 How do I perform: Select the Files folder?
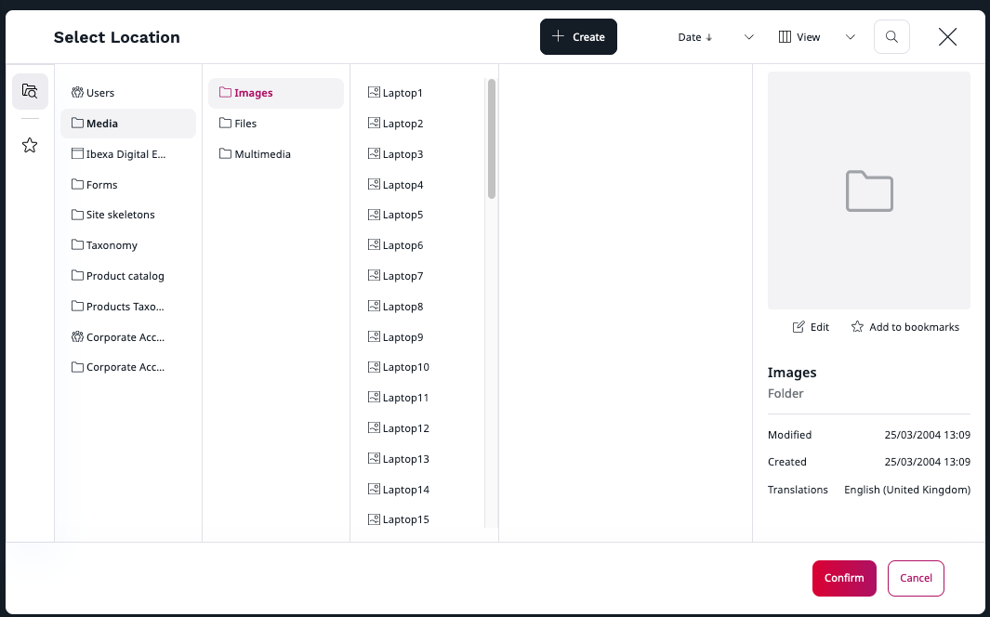pos(245,124)
